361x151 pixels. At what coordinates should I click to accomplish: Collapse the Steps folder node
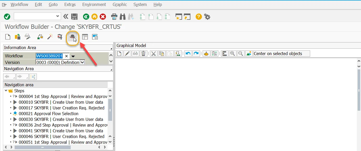click(6, 91)
